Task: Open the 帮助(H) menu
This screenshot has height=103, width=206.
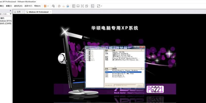Action: [37, 6]
